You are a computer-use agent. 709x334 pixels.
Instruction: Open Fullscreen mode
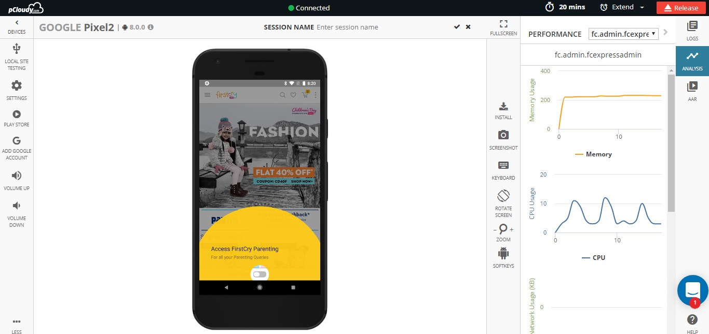coord(503,27)
